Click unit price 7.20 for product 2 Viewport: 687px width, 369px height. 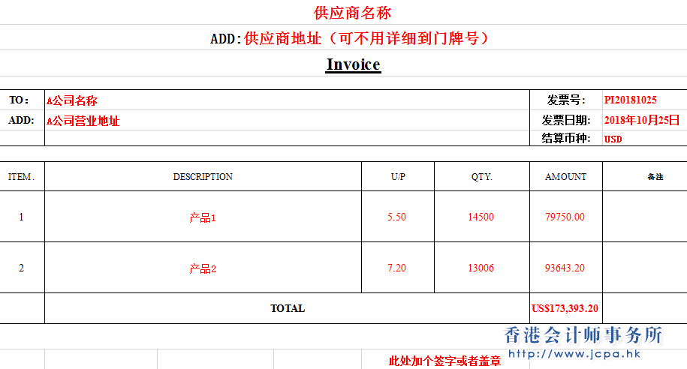(396, 268)
